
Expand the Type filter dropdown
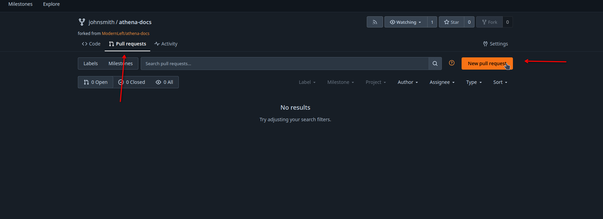pos(474,82)
